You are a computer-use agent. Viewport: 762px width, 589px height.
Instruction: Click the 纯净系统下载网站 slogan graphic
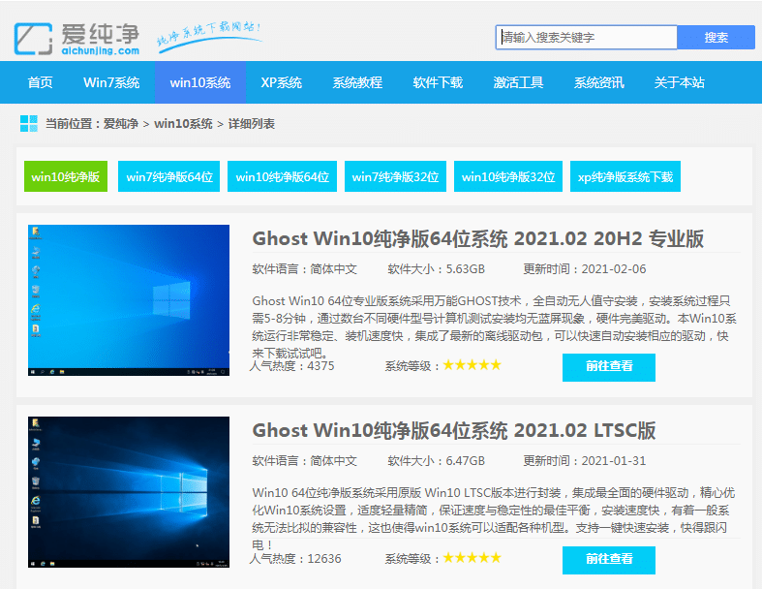(x=209, y=36)
